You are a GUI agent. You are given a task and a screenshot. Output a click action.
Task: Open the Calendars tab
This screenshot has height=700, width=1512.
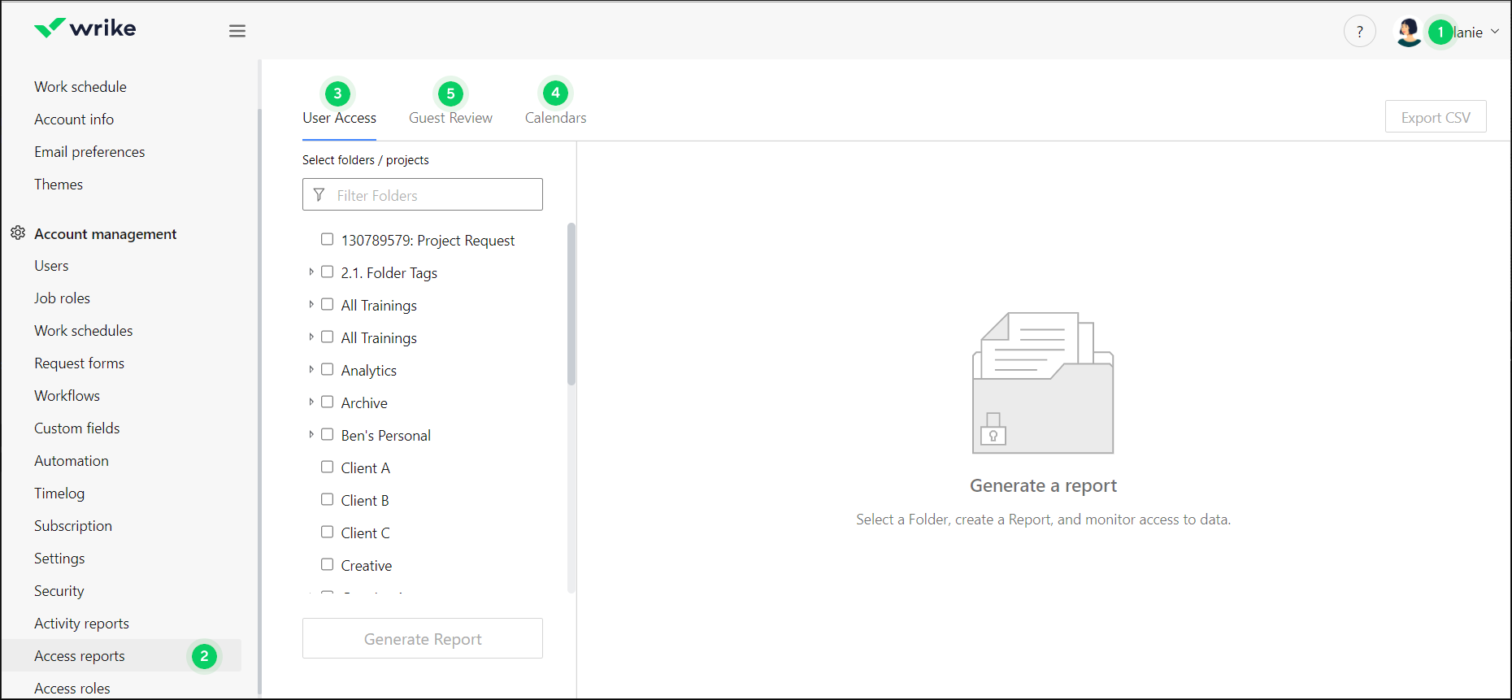tap(555, 118)
